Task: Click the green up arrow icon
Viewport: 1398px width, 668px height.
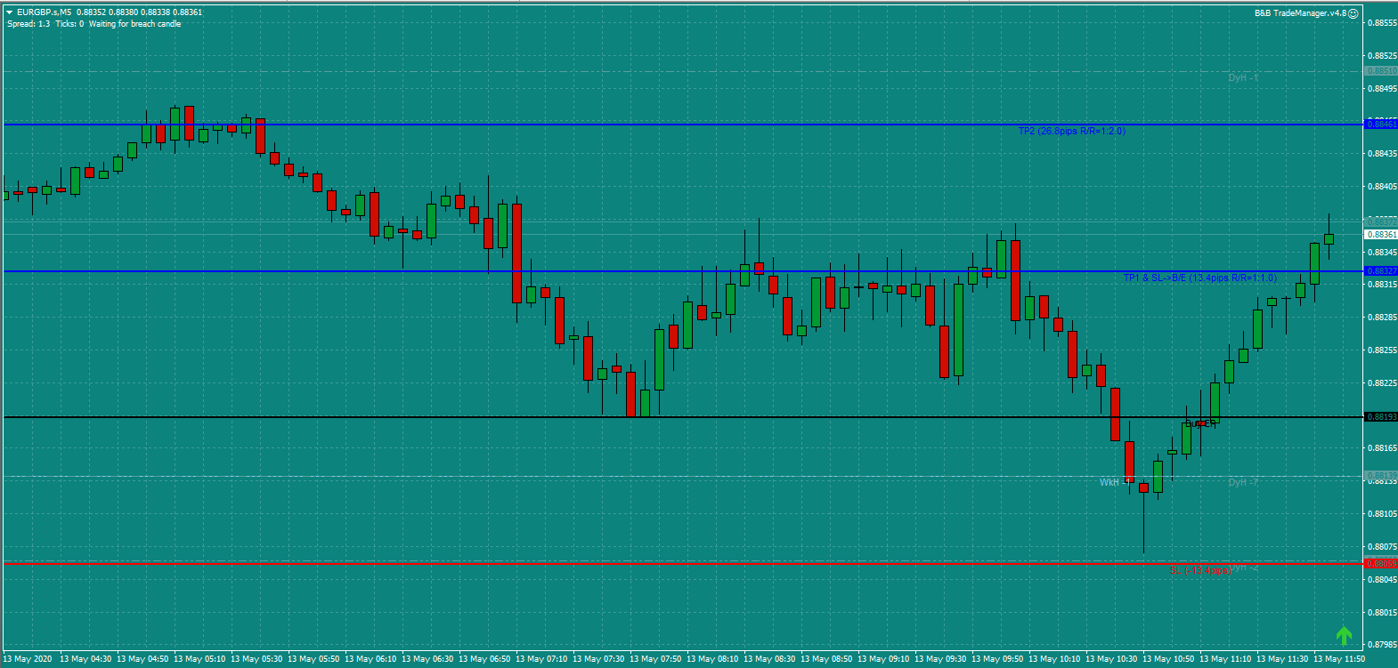Action: pos(1344,635)
